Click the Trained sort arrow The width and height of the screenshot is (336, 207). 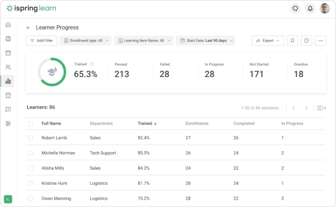coord(156,124)
